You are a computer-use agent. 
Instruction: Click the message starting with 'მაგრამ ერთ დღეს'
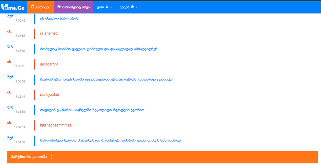coord(106,80)
